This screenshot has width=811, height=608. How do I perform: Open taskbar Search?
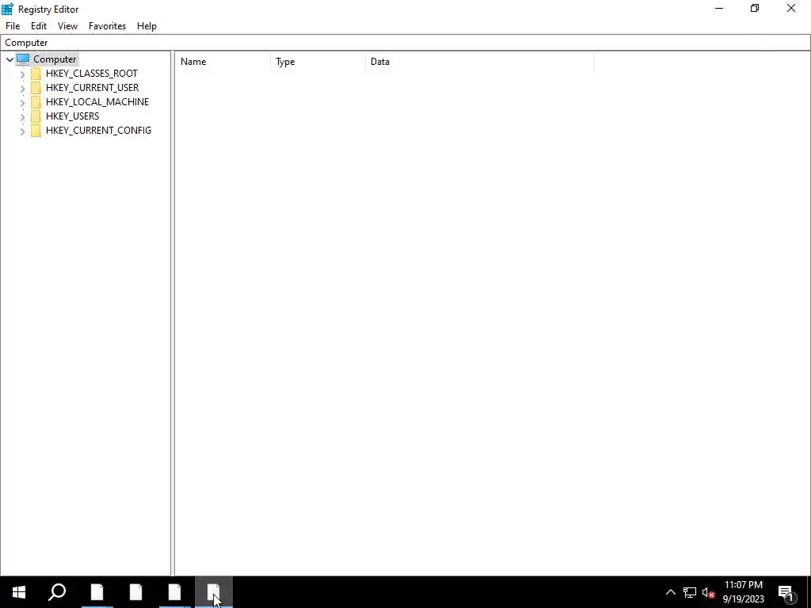(57, 592)
